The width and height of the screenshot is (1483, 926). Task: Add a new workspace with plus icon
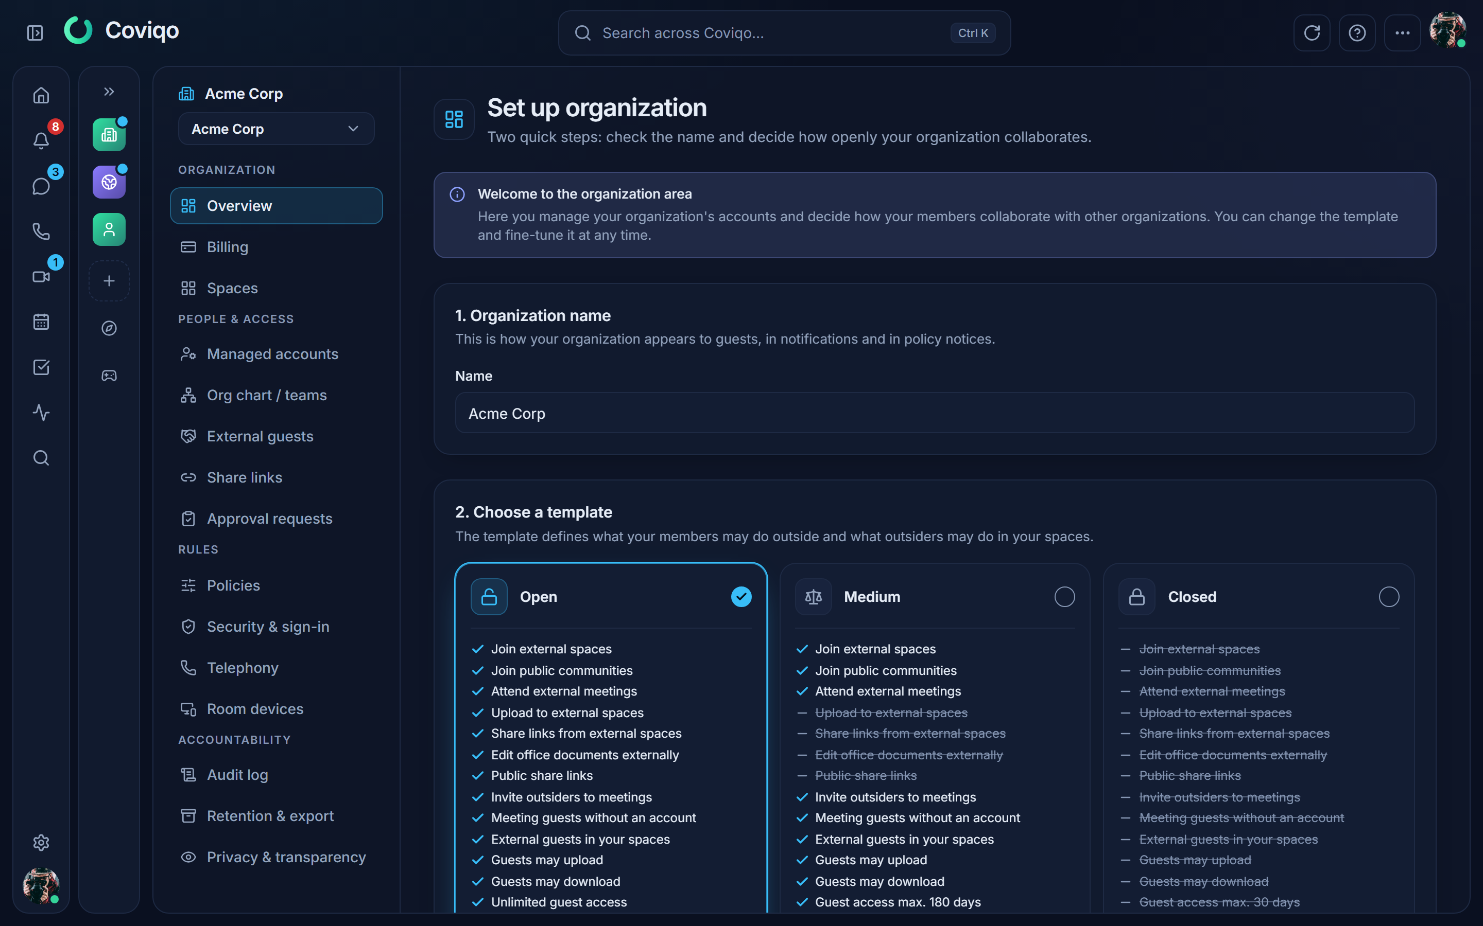click(x=109, y=281)
